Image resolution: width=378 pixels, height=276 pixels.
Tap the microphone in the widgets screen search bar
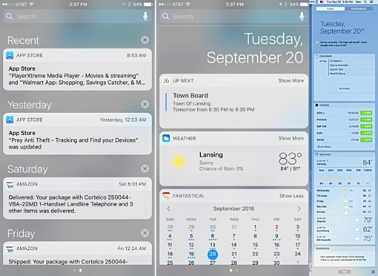pyautogui.click(x=302, y=16)
